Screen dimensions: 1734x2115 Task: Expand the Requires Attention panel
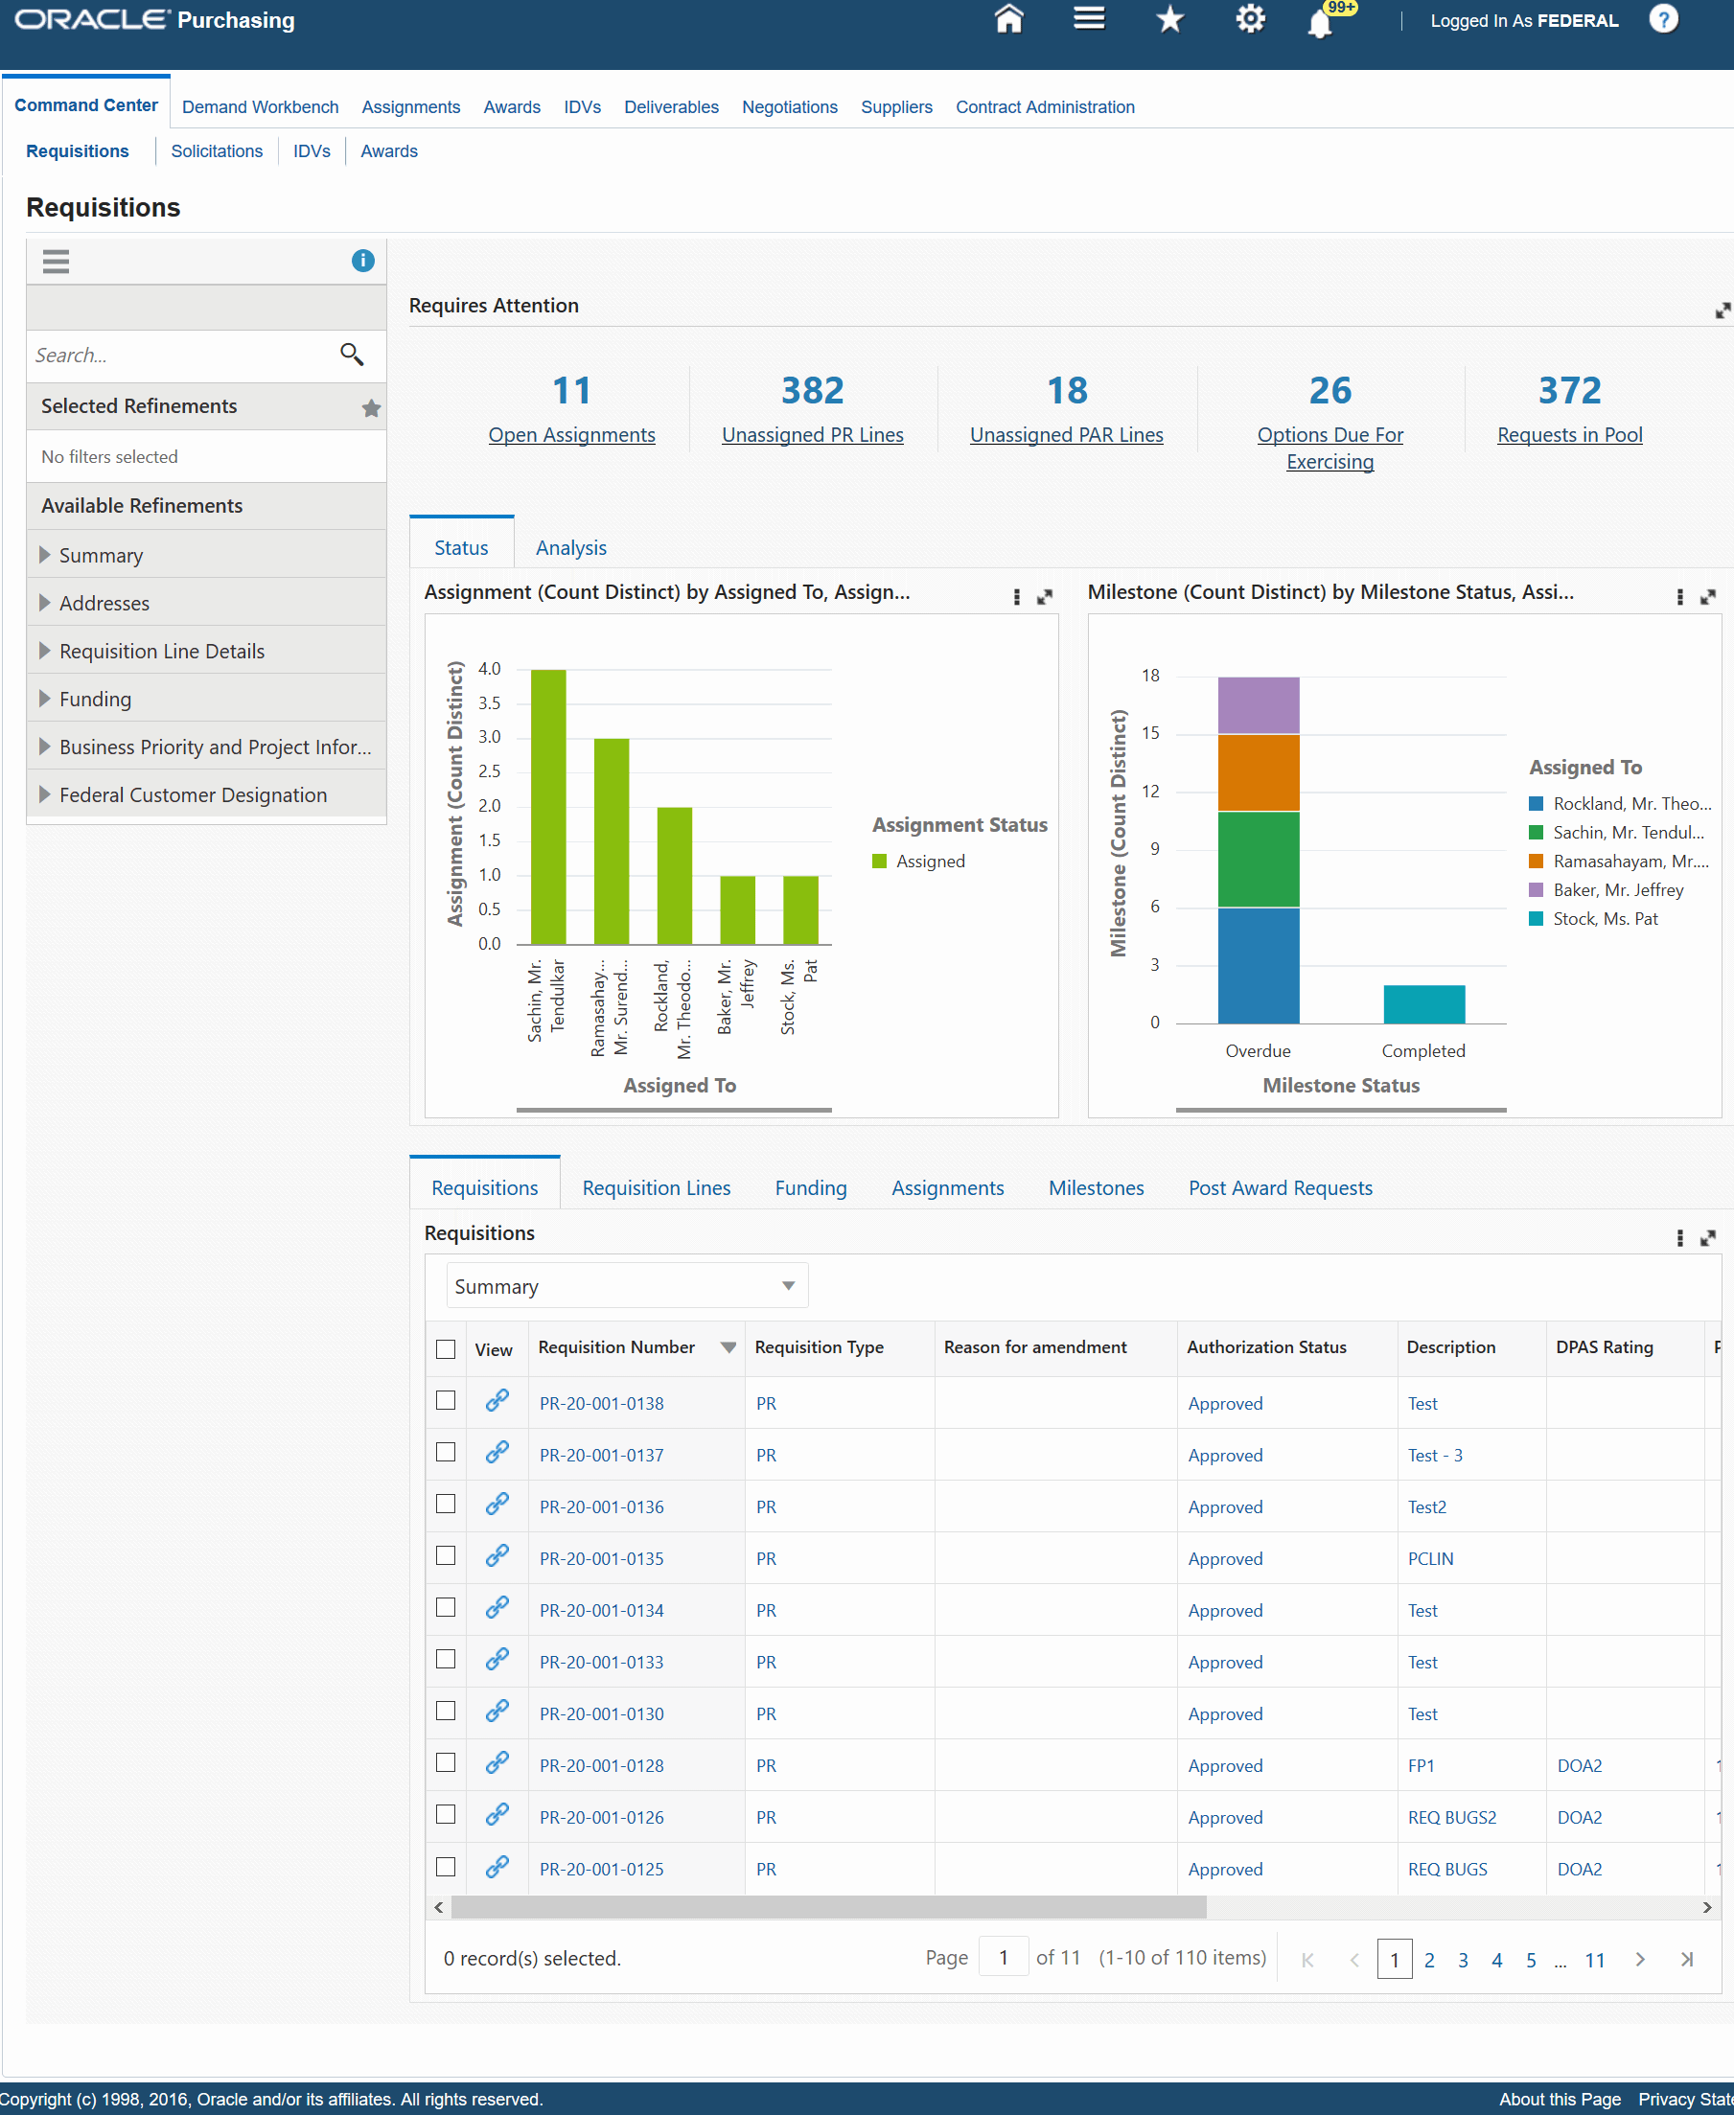click(1722, 310)
